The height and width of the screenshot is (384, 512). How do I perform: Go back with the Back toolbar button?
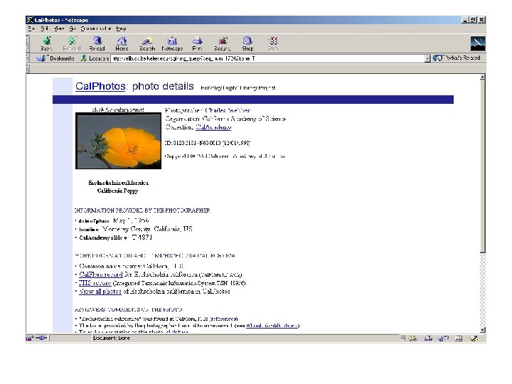click(47, 43)
